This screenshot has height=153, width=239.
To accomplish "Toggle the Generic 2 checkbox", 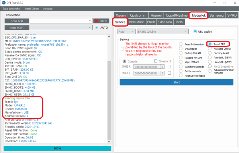I will tap(156, 61).
